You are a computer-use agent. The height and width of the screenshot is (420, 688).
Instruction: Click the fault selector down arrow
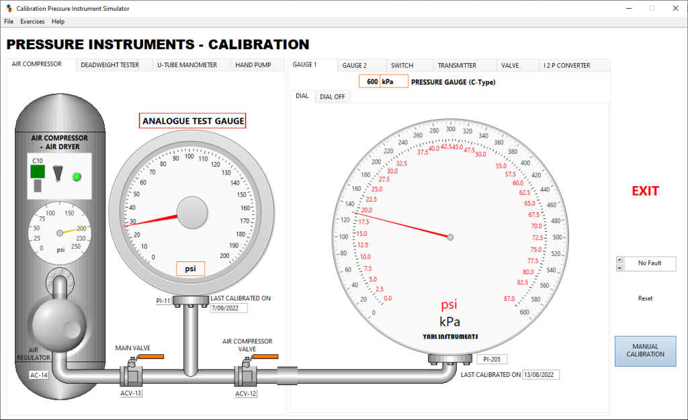pyautogui.click(x=619, y=267)
